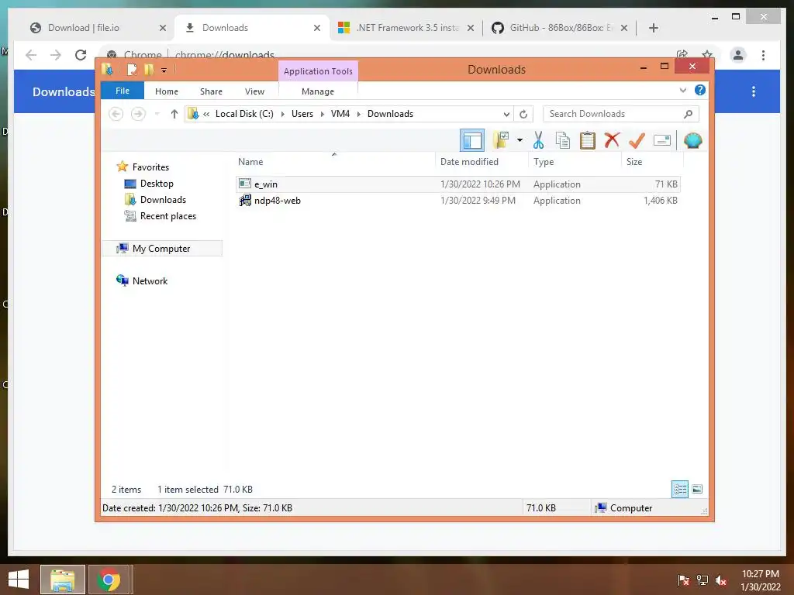Click the Application Tools contextual tab
794x595 pixels.
tap(318, 71)
